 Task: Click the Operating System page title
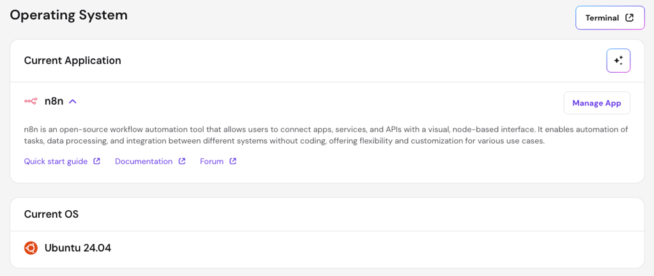(69, 15)
